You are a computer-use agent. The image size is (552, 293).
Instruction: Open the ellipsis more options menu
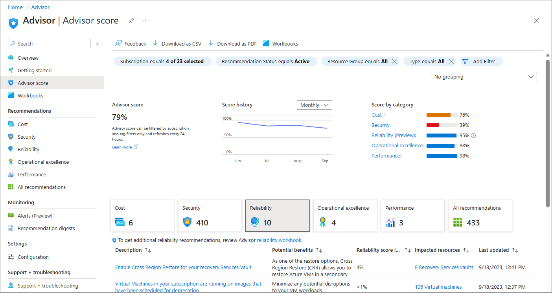click(144, 20)
